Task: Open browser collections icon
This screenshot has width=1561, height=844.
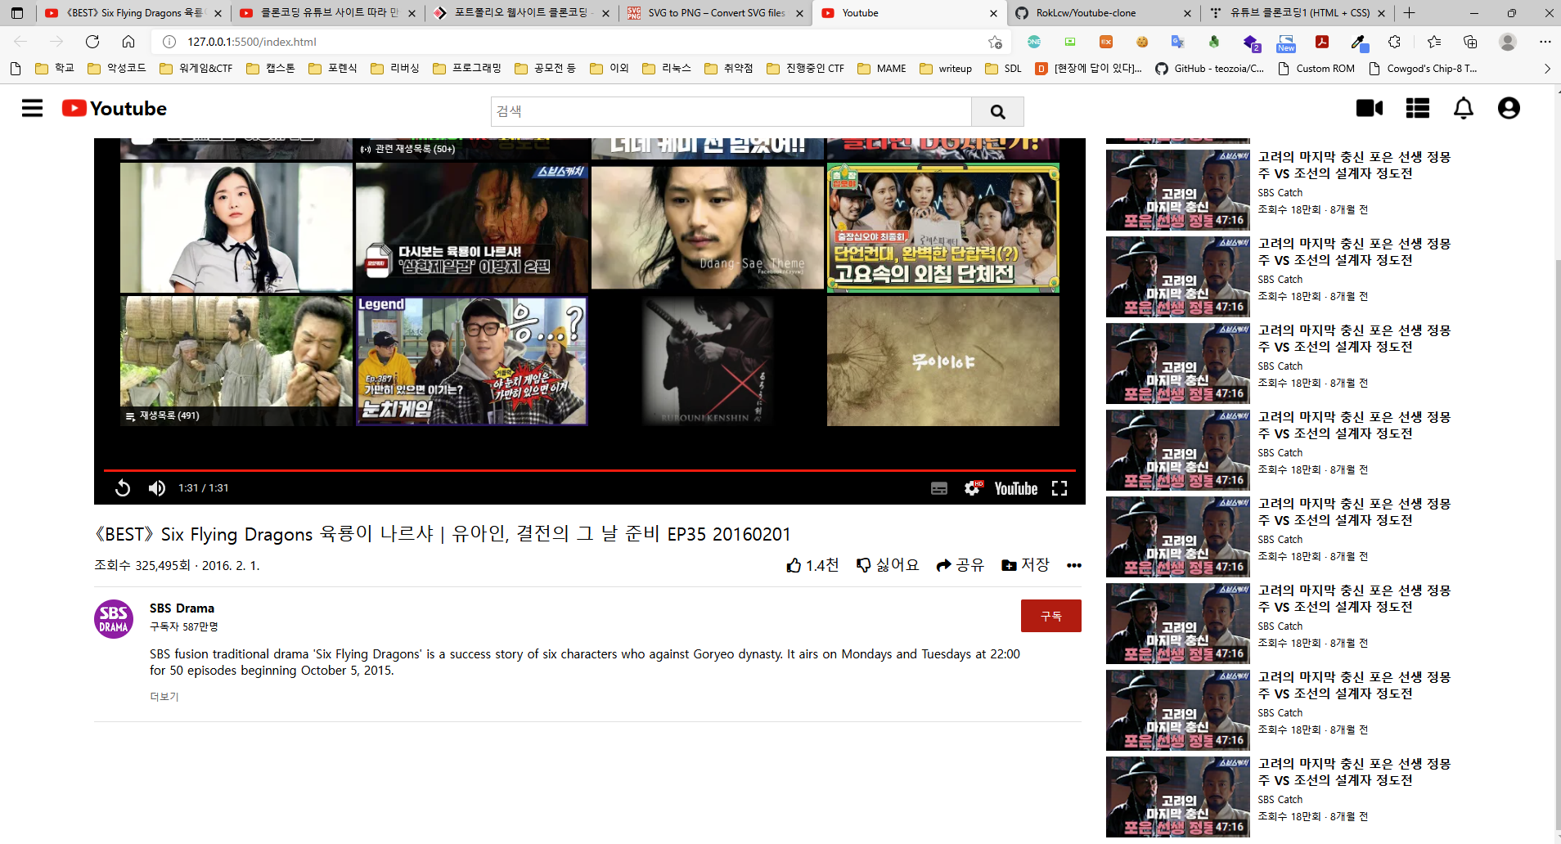Action: 1470,42
